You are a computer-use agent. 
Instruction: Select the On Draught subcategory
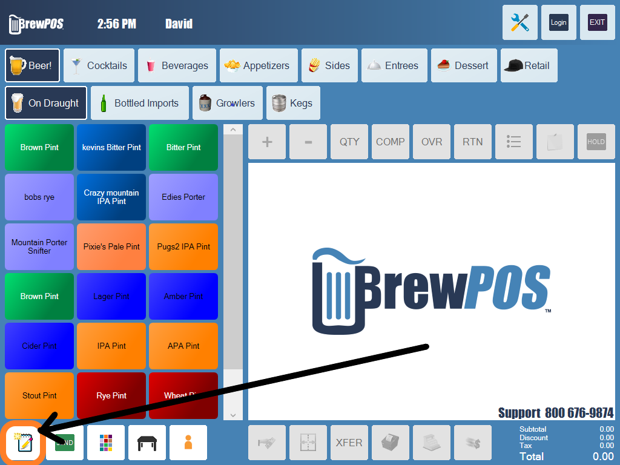pyautogui.click(x=46, y=103)
